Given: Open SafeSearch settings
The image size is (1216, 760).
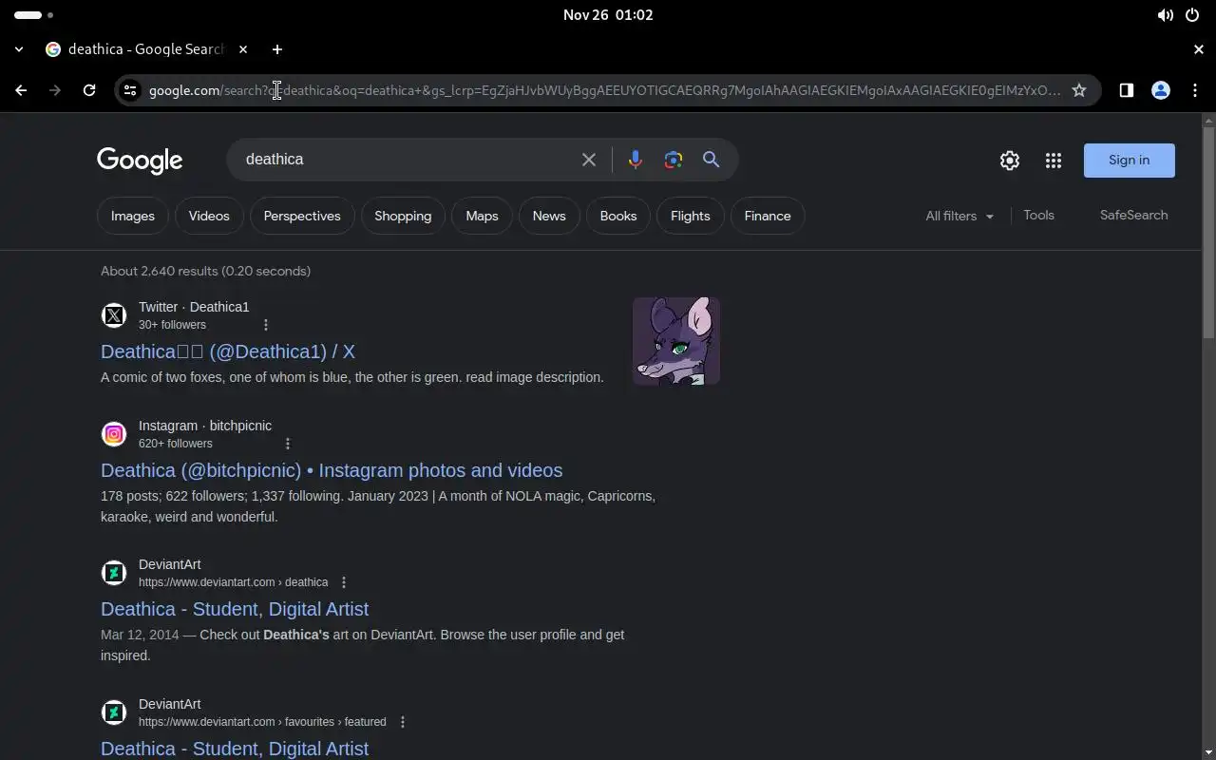Looking at the screenshot, I should (1133, 215).
